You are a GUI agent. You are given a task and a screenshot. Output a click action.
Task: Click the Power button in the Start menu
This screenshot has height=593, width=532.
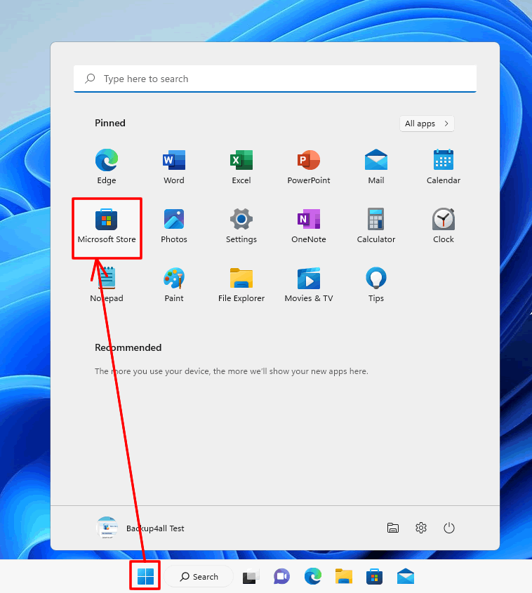click(x=448, y=528)
